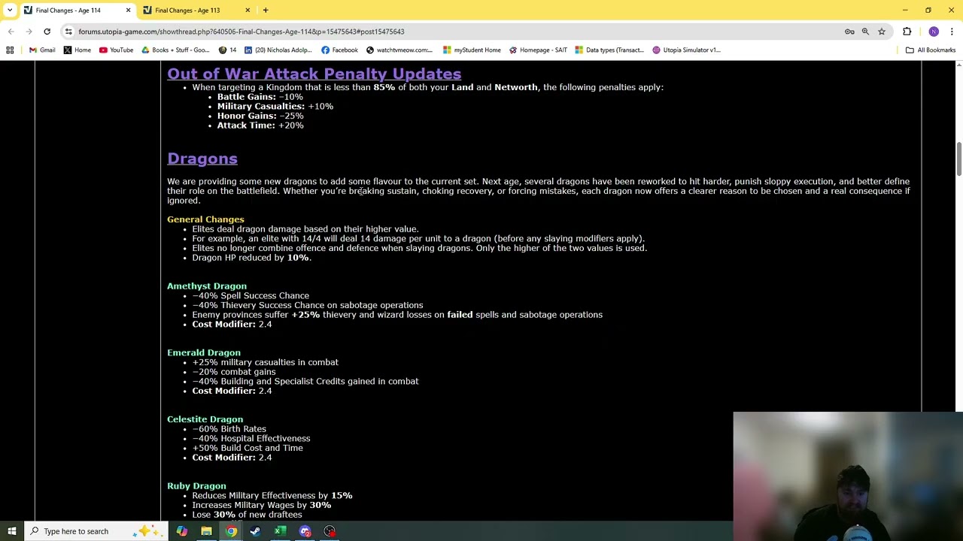
Task: Open the Gmail bookmark
Action: point(42,50)
